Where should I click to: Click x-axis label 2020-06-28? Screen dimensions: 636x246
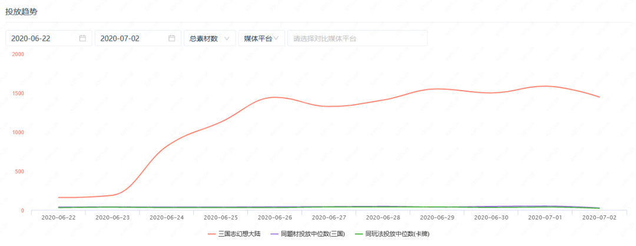click(x=383, y=217)
